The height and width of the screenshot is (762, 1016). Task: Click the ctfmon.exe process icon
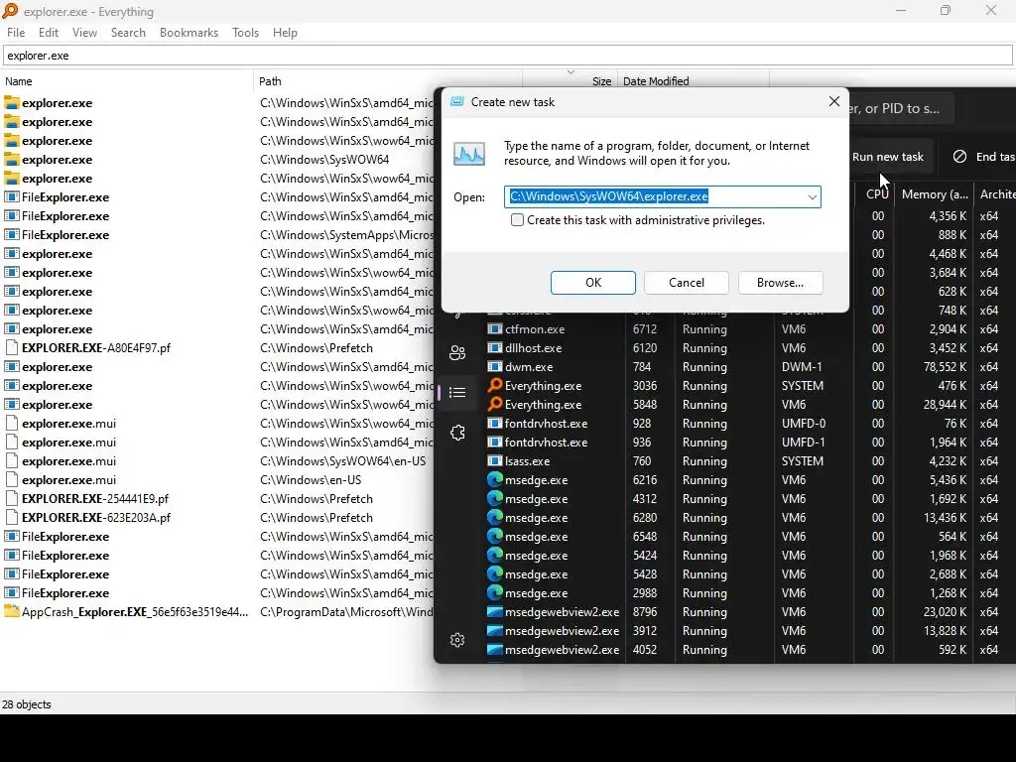coord(495,329)
